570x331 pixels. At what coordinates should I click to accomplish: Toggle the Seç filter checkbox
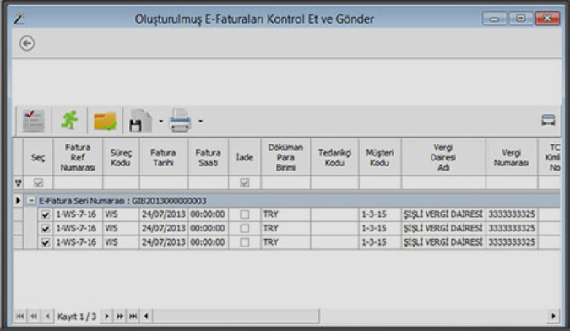(x=38, y=182)
